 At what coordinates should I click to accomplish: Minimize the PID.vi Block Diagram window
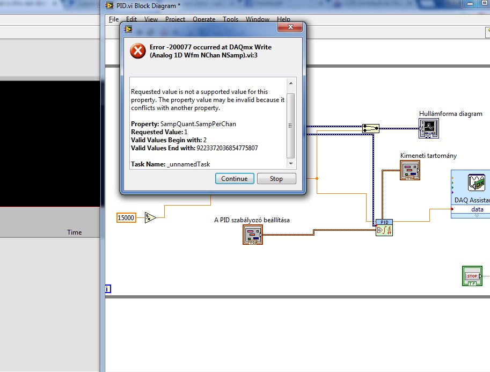[x=470, y=4]
